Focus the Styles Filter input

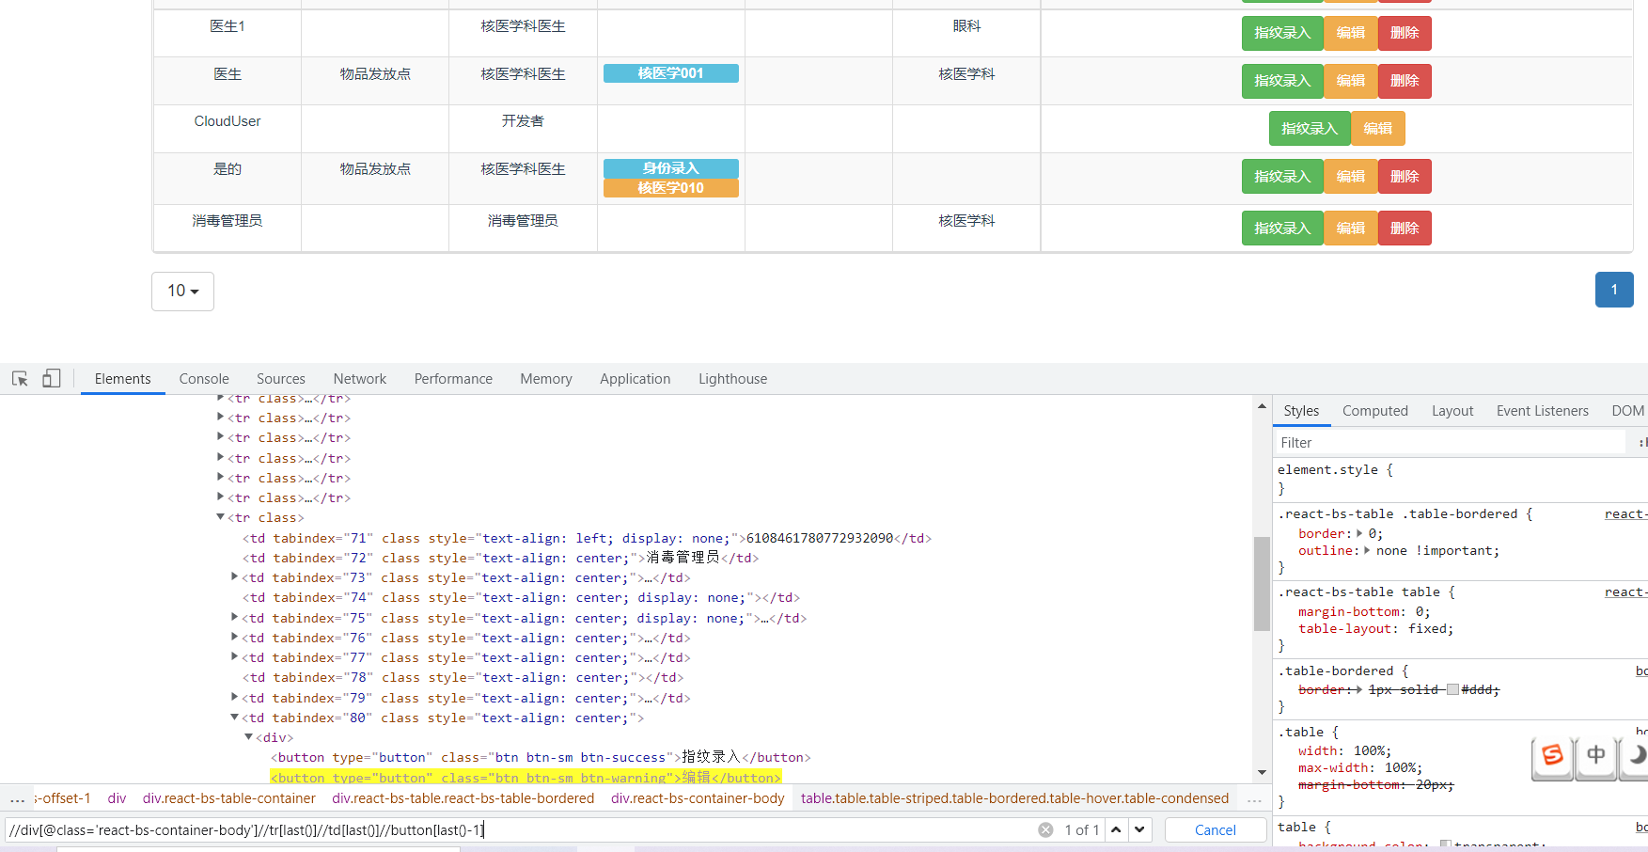1452,443
